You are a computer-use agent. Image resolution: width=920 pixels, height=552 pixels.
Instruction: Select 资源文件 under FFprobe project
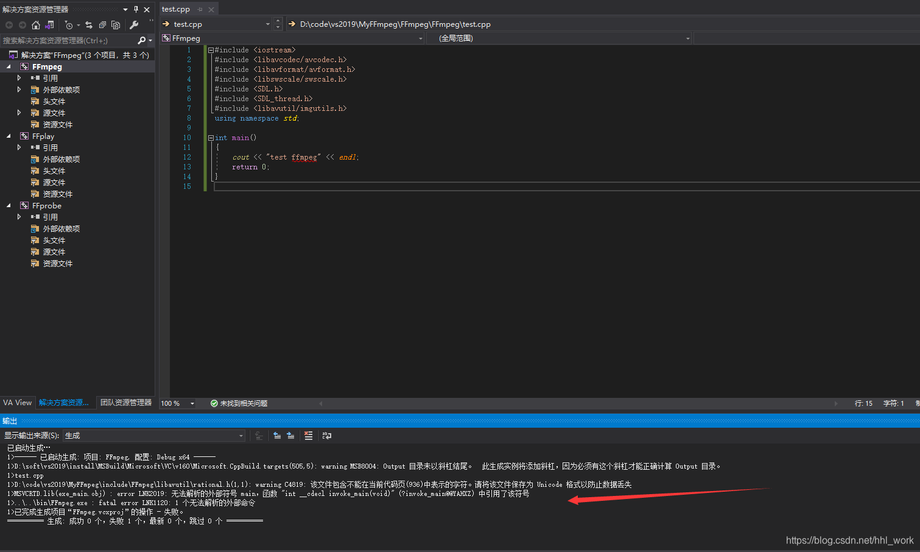pyautogui.click(x=58, y=263)
